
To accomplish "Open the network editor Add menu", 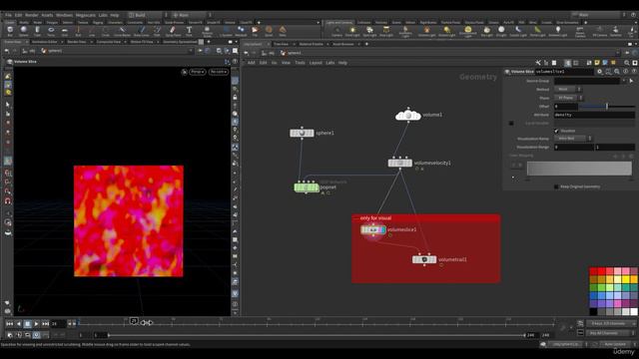I will (x=251, y=63).
